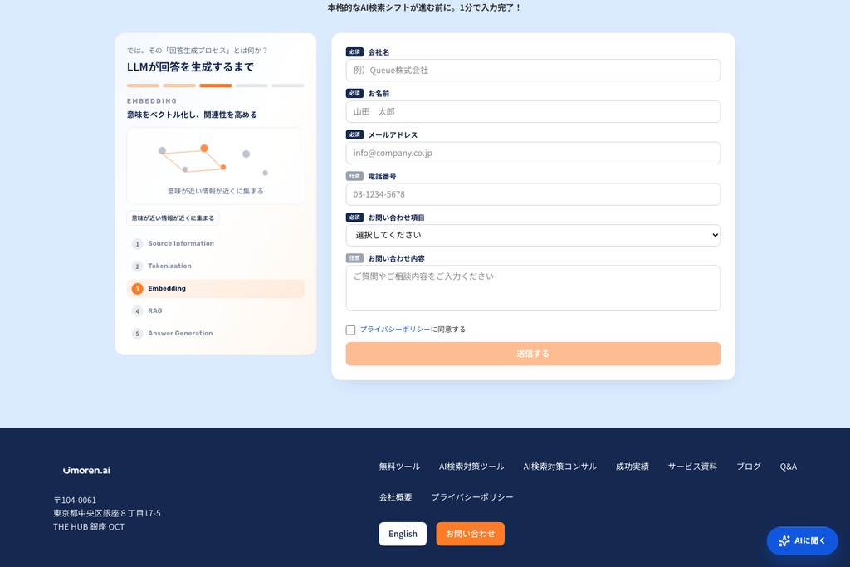Open the お問い合わせ項目 dropdown
850x567 pixels.
(533, 235)
